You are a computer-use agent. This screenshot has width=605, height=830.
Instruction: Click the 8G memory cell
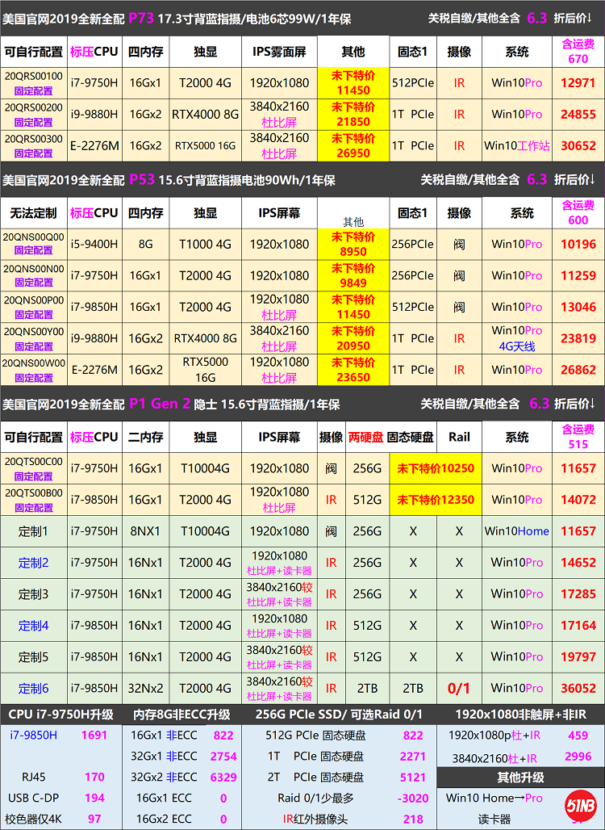tap(145, 244)
